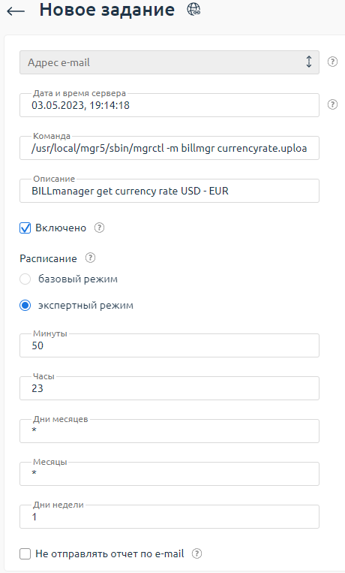345x573 pixels.
Task: Select экспертный режим radio option
Action: click(25, 306)
